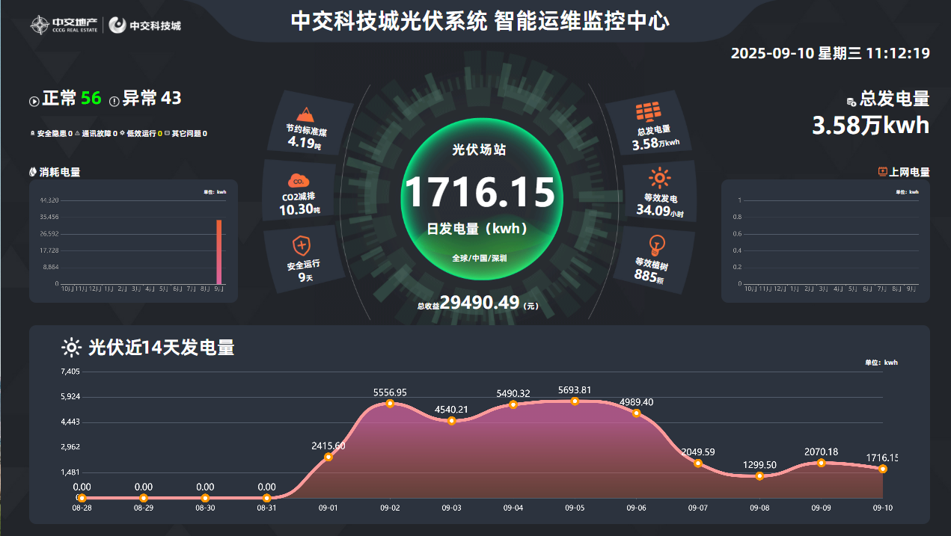This screenshot has width=951, height=536.
Task: Click the 上网电量 panel icon
Action: coord(882,172)
